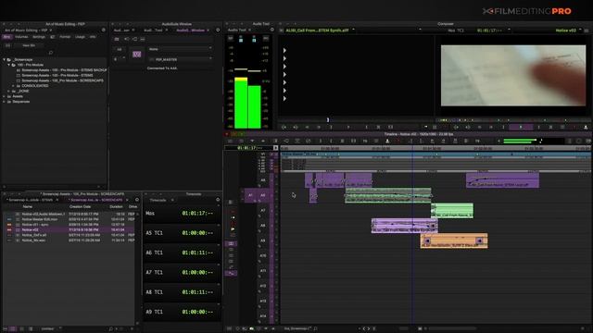Toggle the V1 track selector
The image size is (593, 333).
[x=263, y=154]
